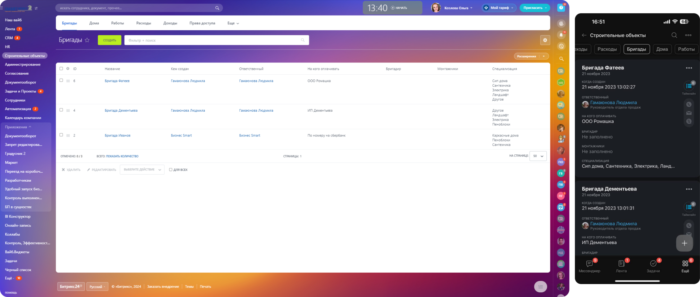This screenshot has width=700, height=297.
Task: Open column settings gear in table header
Action: click(x=68, y=69)
